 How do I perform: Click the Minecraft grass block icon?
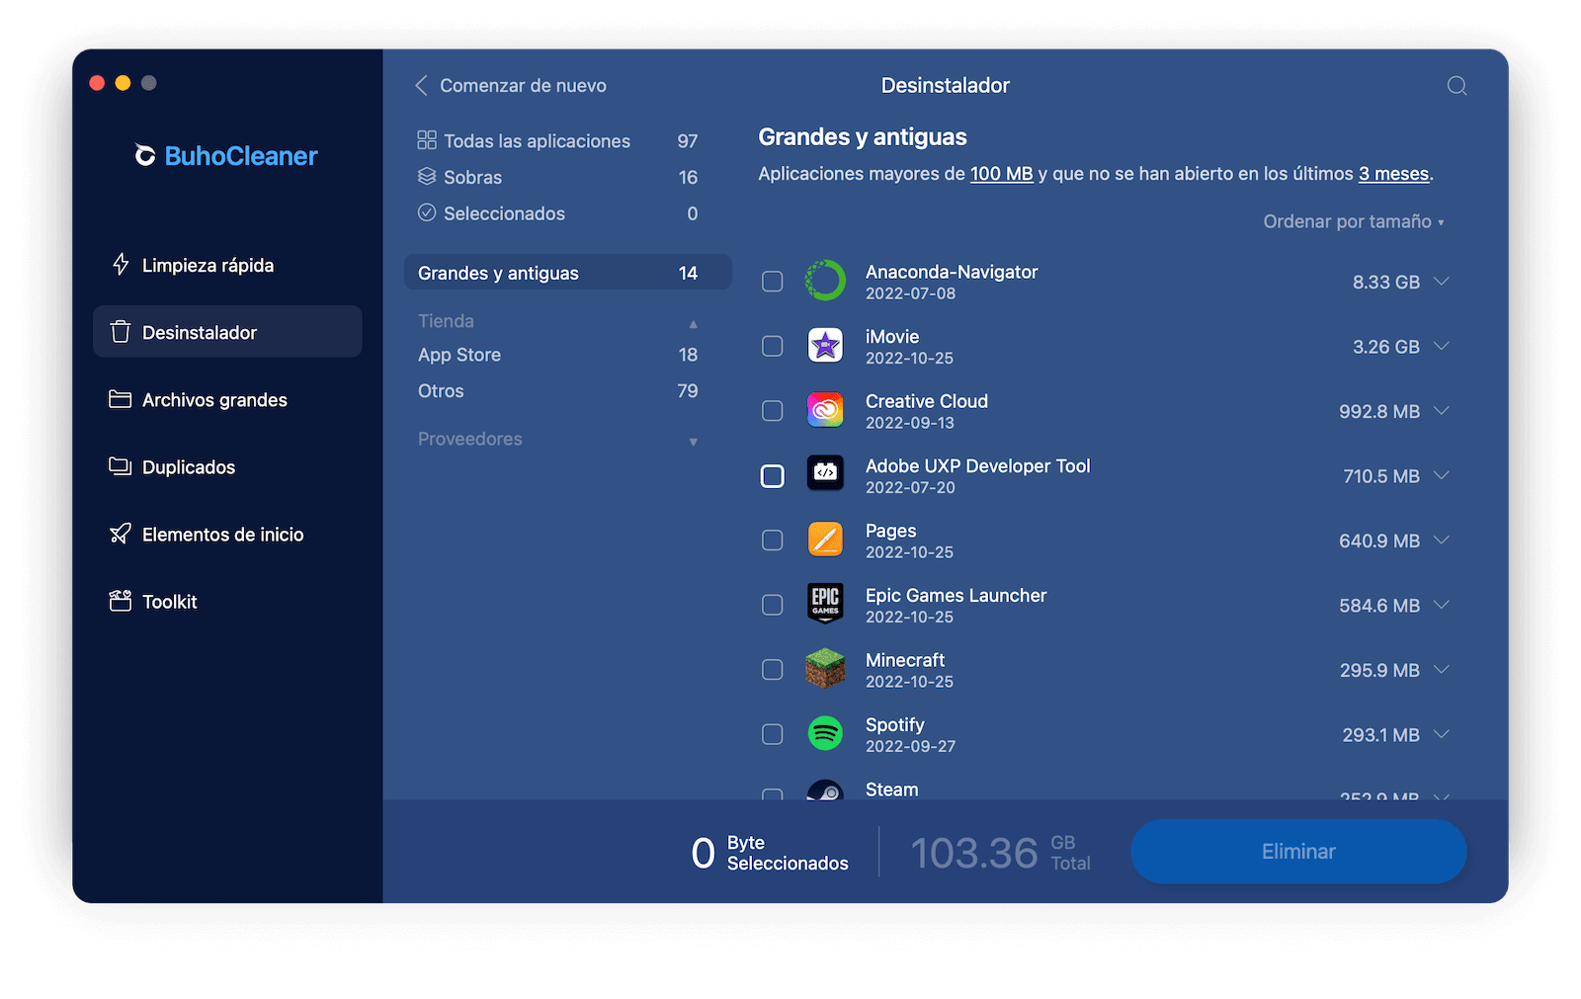point(825,669)
